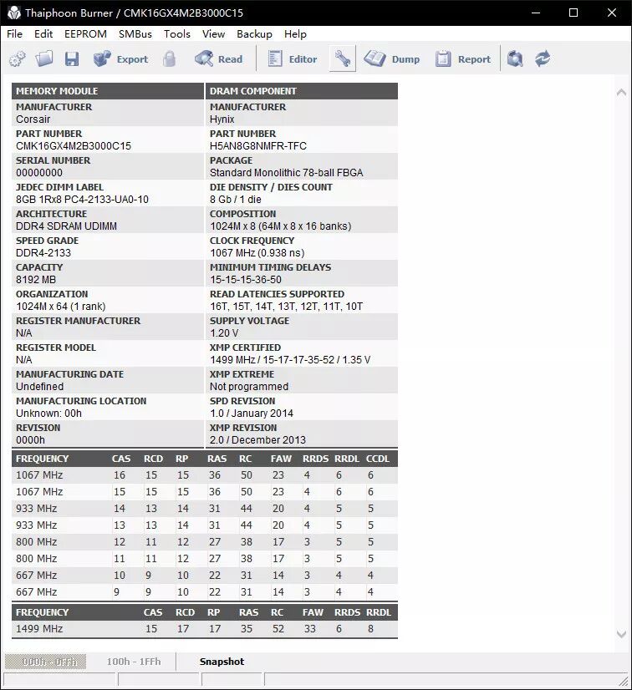This screenshot has width=632, height=690.
Task: Click the DRAM manufacturer value Hynix
Action: [x=222, y=119]
